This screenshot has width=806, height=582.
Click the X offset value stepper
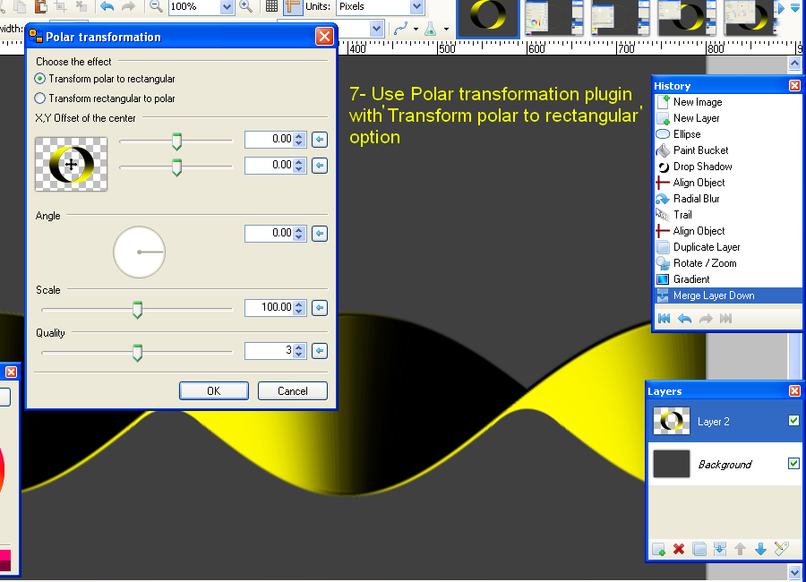299,140
